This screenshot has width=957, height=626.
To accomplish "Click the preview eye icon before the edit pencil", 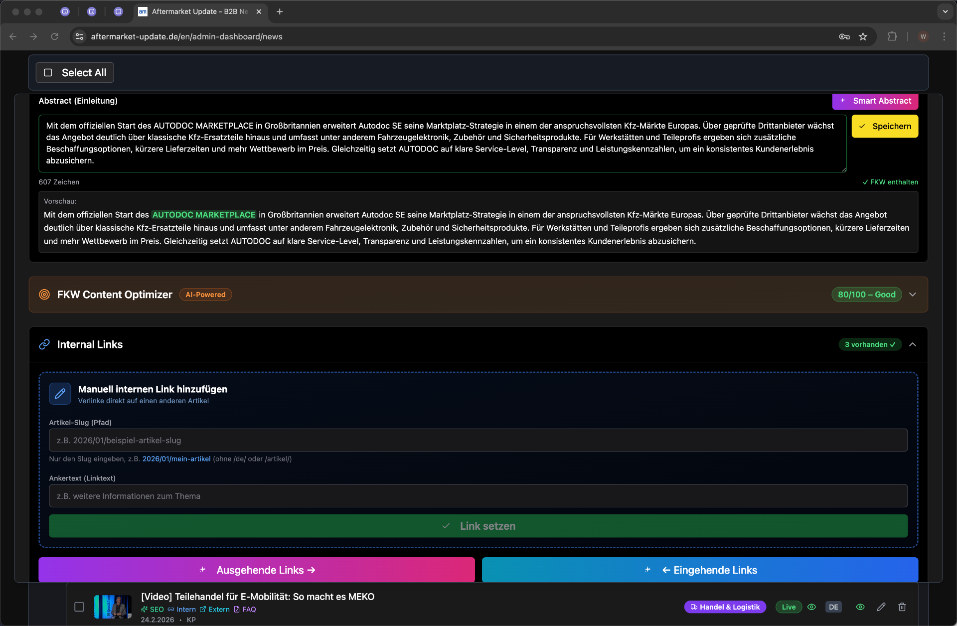I will 860,607.
